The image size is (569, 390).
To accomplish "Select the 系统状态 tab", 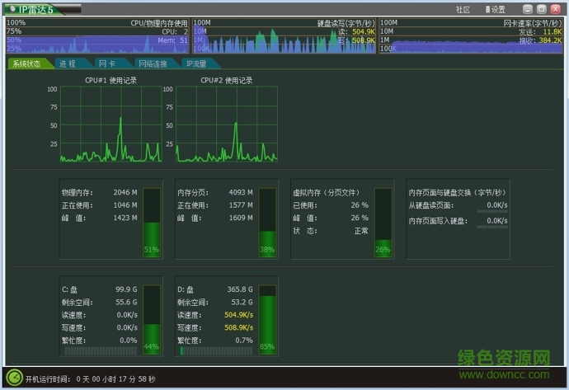I will (26, 63).
